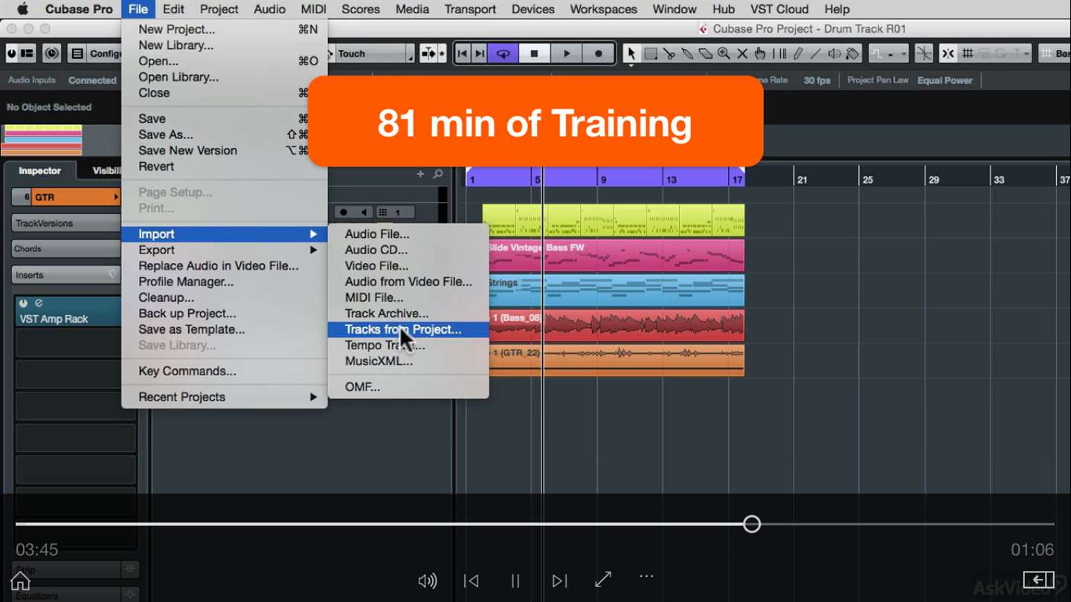
Task: Select the Range Selection tool
Action: click(650, 54)
